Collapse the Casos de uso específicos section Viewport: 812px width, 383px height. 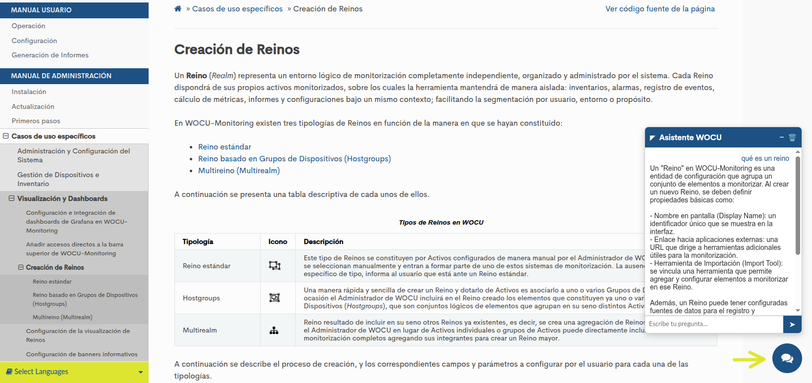coord(6,136)
